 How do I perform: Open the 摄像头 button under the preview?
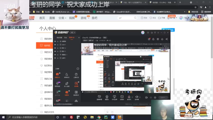[107, 98]
